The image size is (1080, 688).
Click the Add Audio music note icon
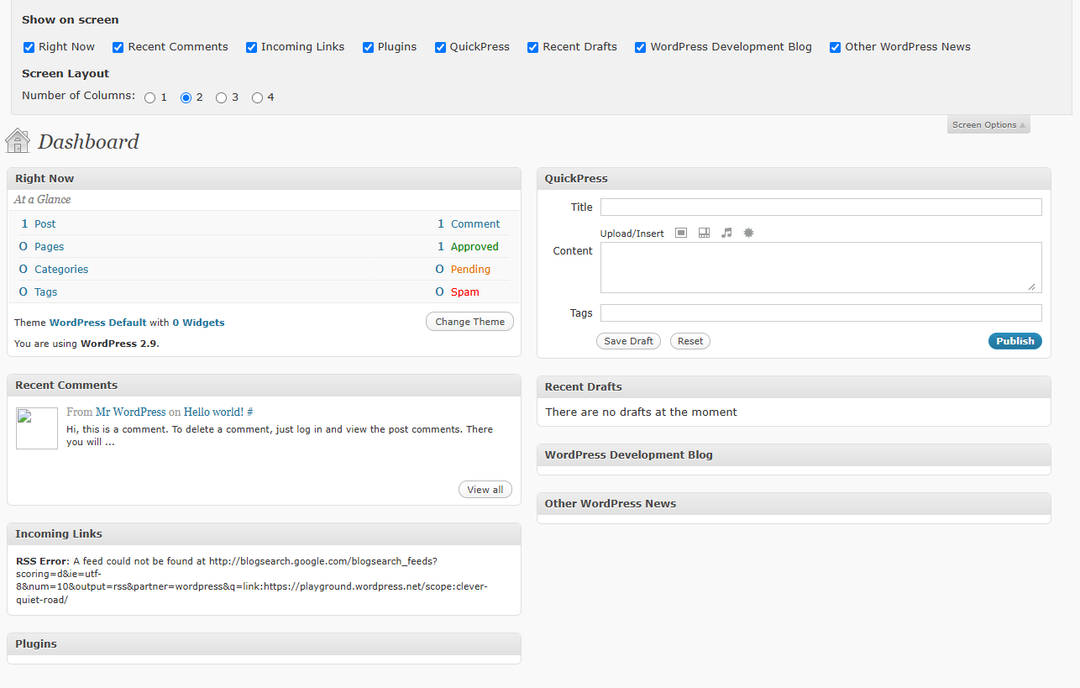tap(726, 233)
